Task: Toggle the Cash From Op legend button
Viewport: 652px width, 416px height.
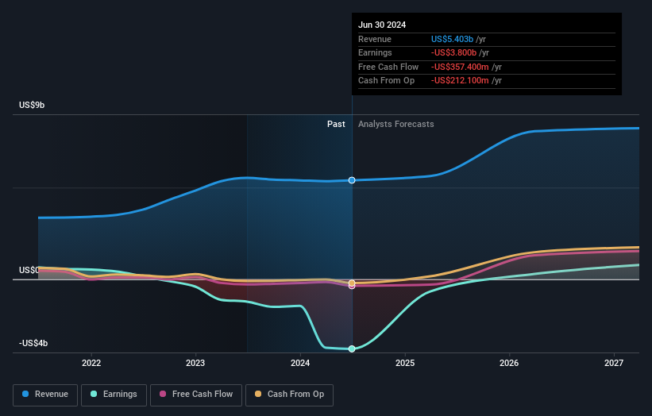Action: [289, 395]
